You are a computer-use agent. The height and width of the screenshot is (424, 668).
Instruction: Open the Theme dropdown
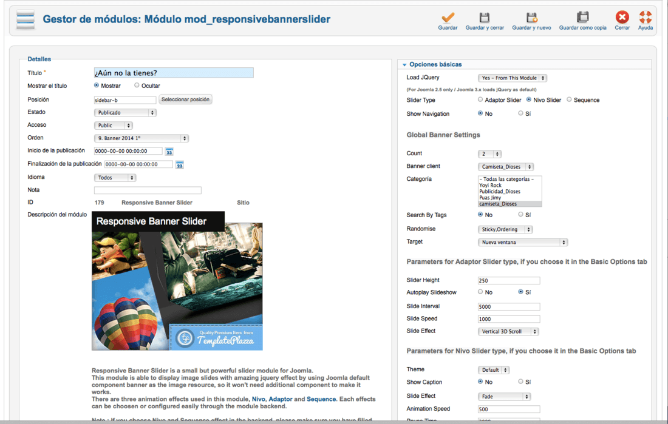click(x=494, y=370)
